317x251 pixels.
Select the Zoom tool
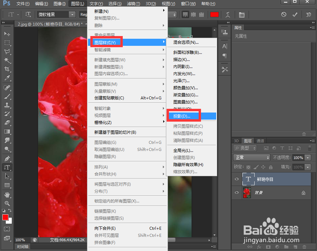pos(7,203)
